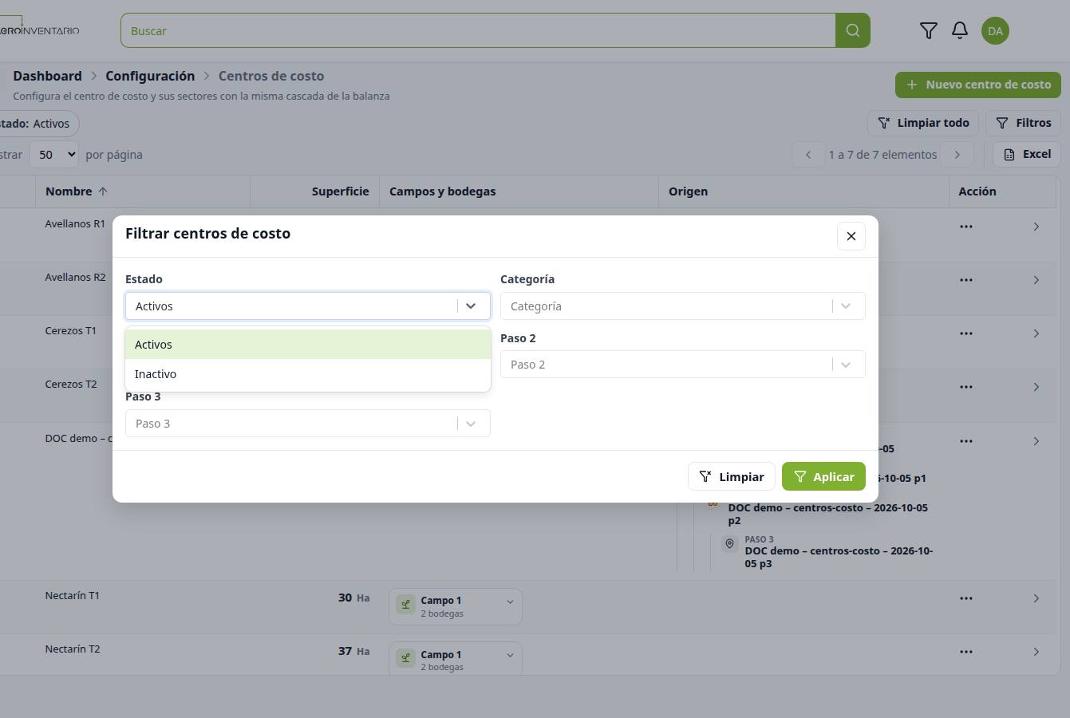Collapse the Estado dropdown chevron
The height and width of the screenshot is (718, 1070).
coord(471,306)
